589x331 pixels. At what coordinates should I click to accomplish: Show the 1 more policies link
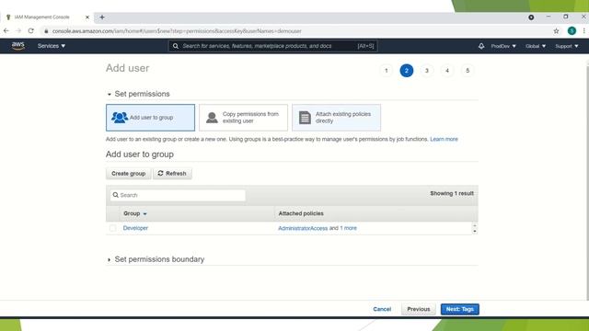tap(348, 228)
